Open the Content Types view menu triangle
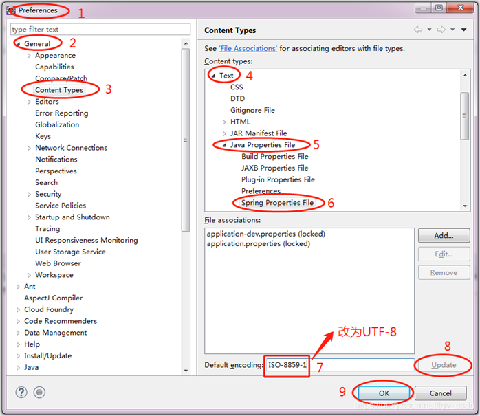This screenshot has width=480, height=416. point(463,30)
